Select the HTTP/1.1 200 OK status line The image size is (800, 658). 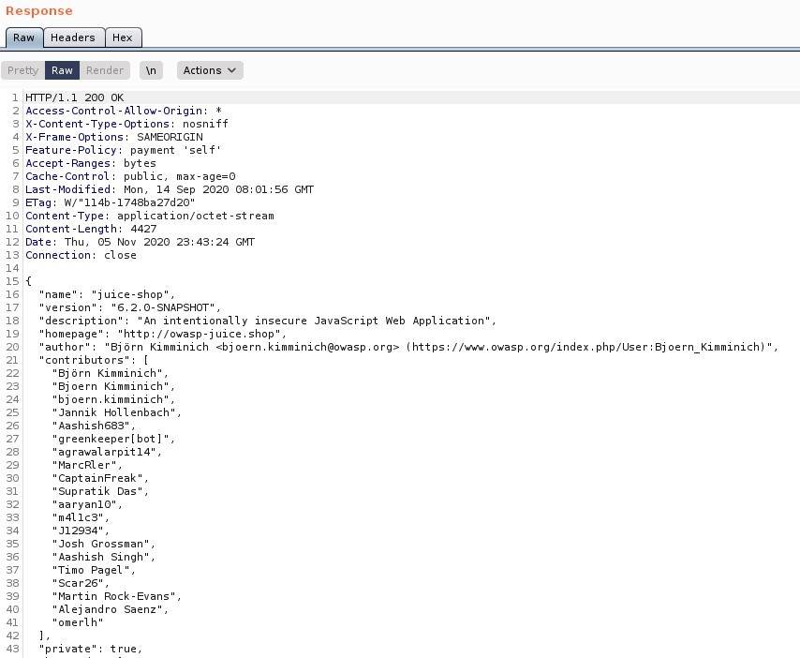pos(75,97)
